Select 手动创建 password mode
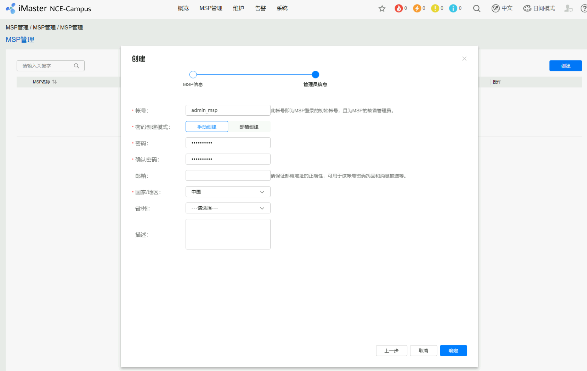The image size is (587, 371). [x=207, y=127]
